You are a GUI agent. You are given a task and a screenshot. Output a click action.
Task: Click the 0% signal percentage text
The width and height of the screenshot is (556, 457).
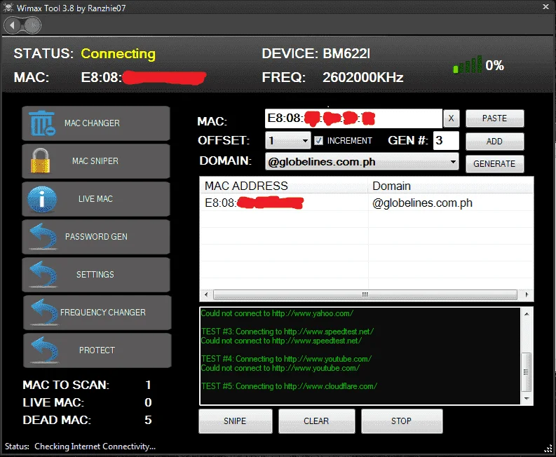point(495,65)
